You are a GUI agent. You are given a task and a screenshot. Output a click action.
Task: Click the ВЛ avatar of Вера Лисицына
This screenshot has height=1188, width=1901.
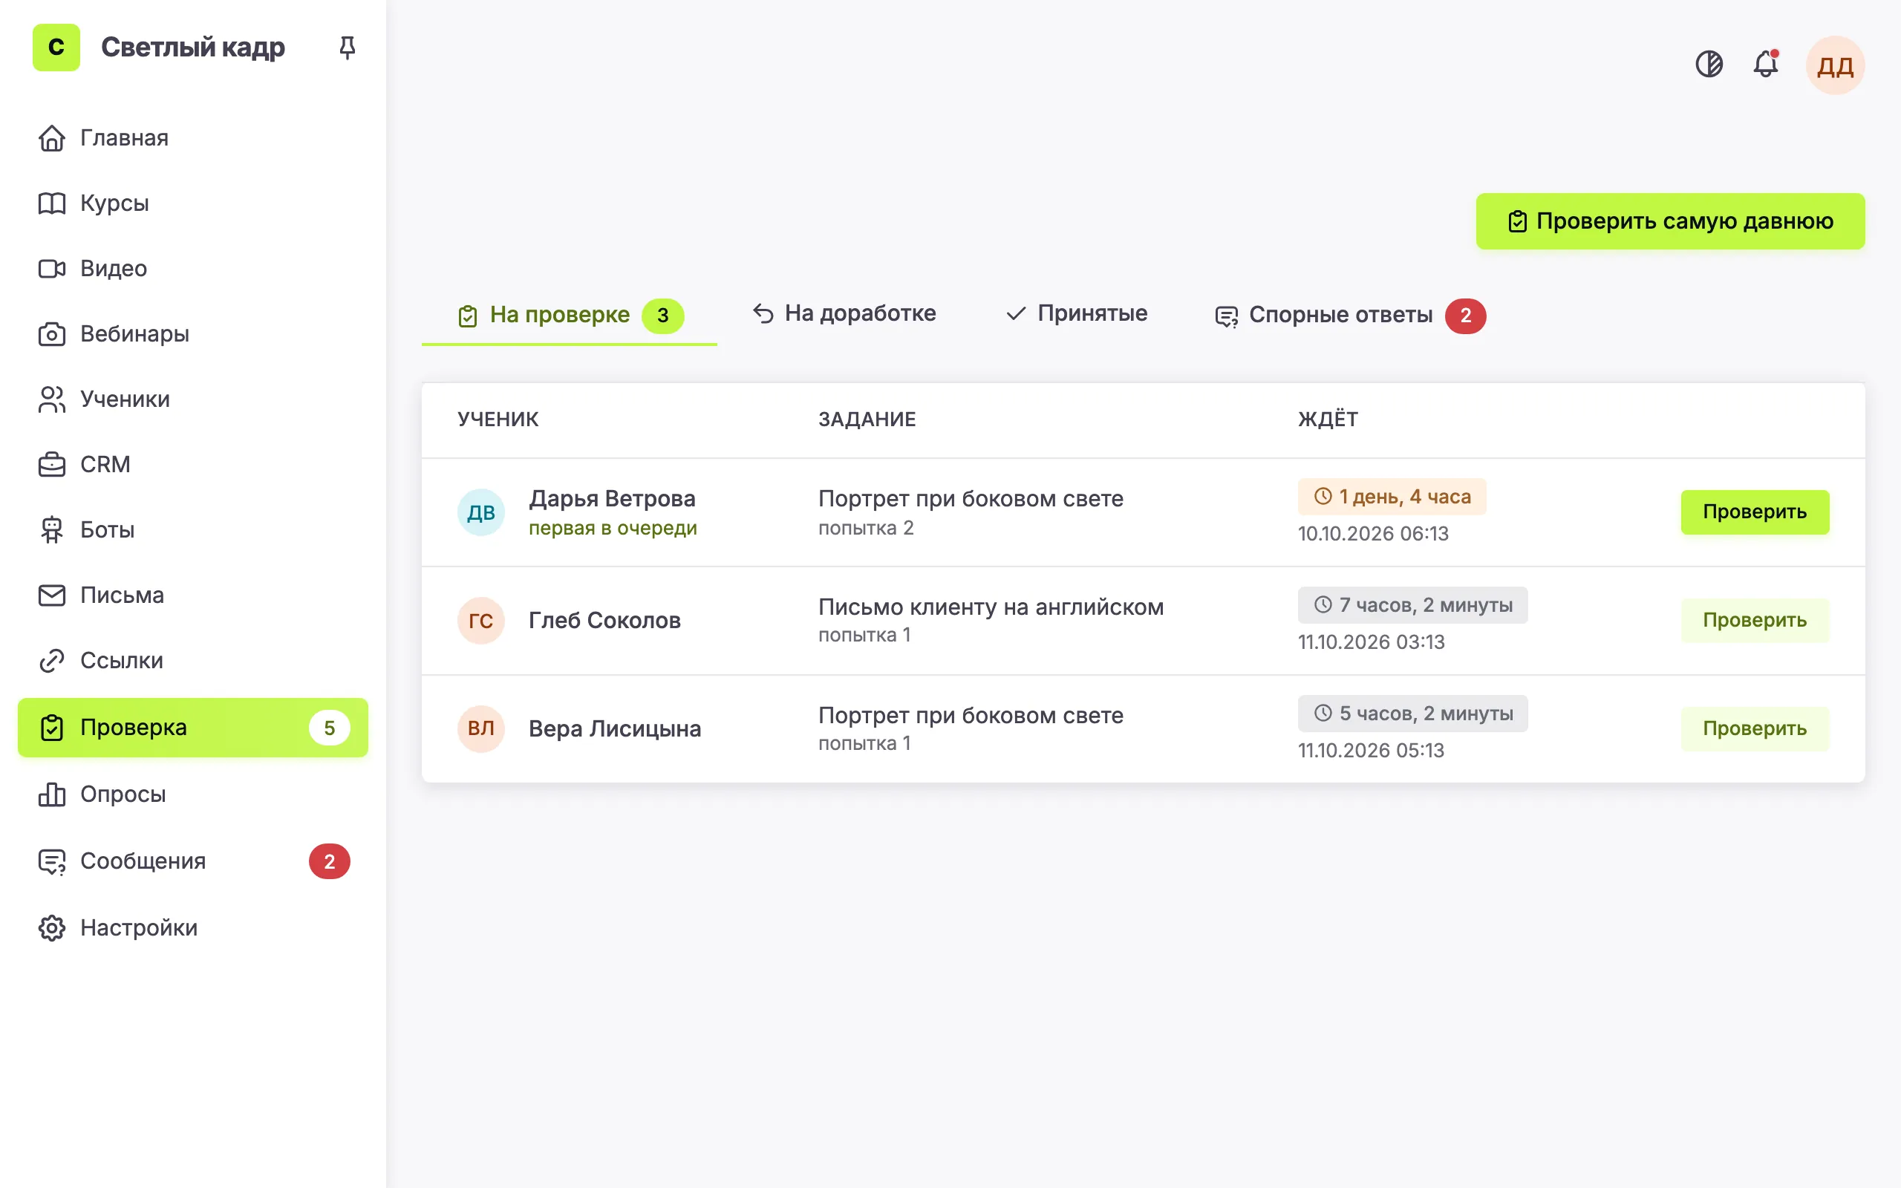tap(480, 729)
